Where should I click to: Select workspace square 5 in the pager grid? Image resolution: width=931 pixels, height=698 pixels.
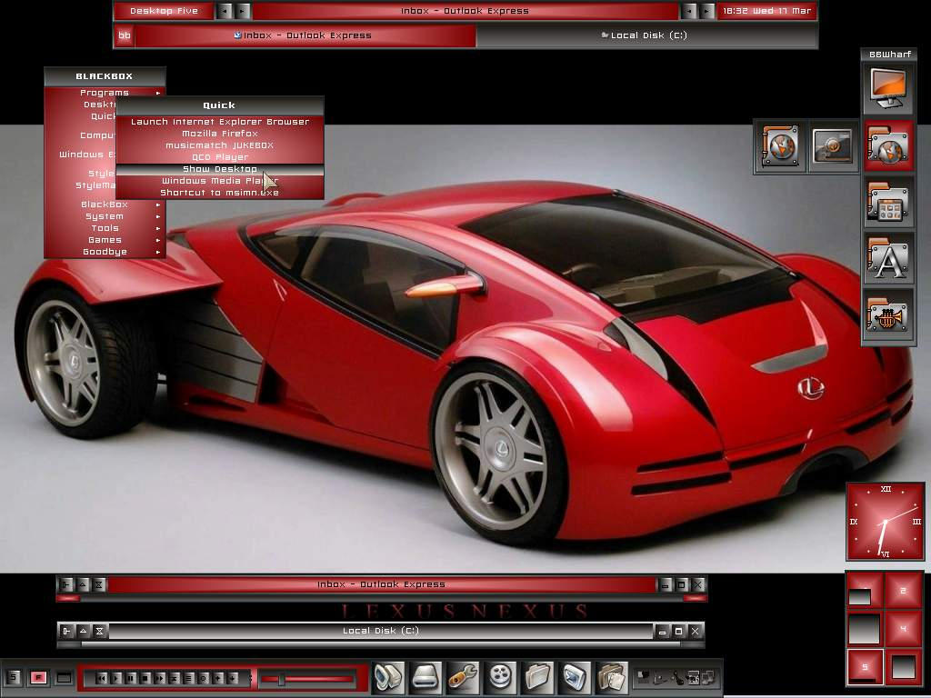[864, 666]
